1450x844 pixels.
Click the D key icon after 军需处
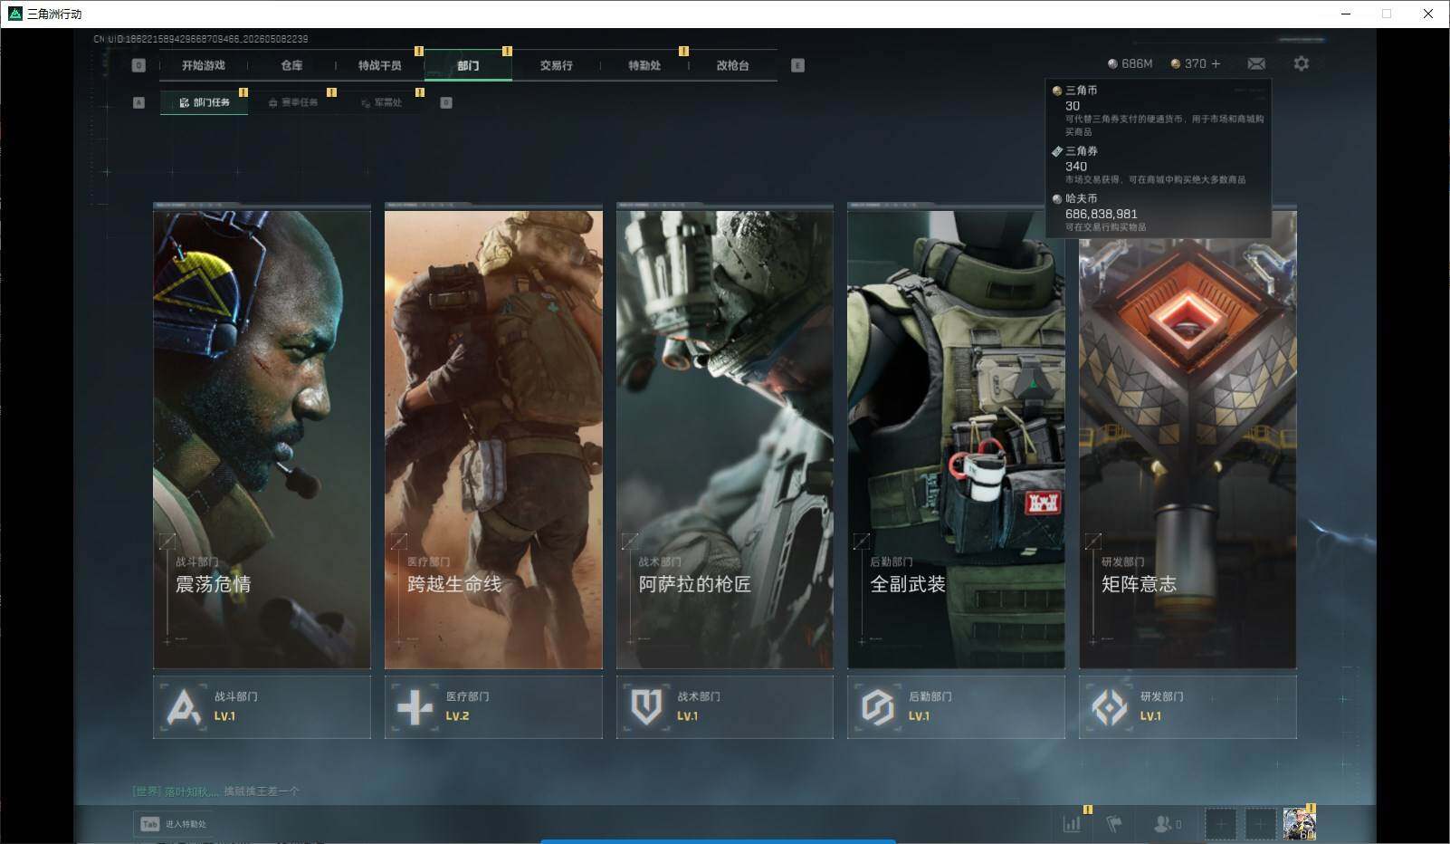tap(446, 102)
